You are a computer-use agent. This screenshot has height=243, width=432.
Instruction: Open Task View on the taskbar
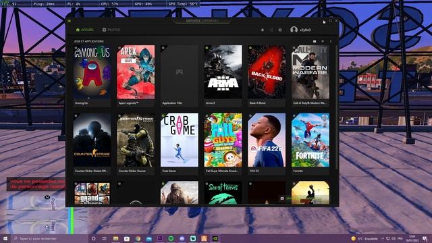[x=105, y=238]
